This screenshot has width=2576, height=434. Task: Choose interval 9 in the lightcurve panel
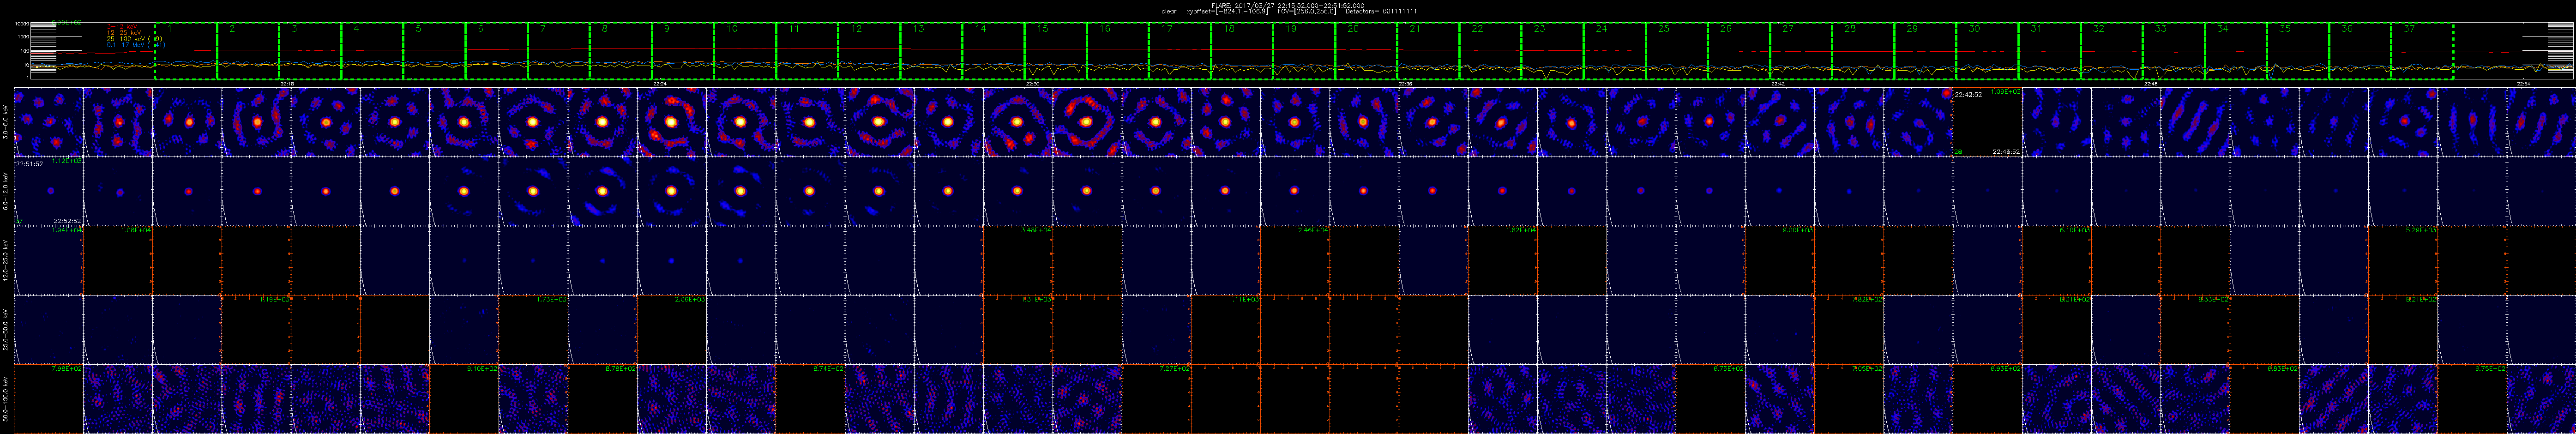tap(683, 51)
